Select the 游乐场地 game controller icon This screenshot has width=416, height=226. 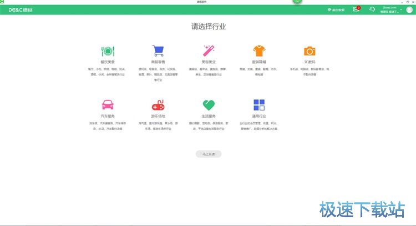(x=158, y=105)
